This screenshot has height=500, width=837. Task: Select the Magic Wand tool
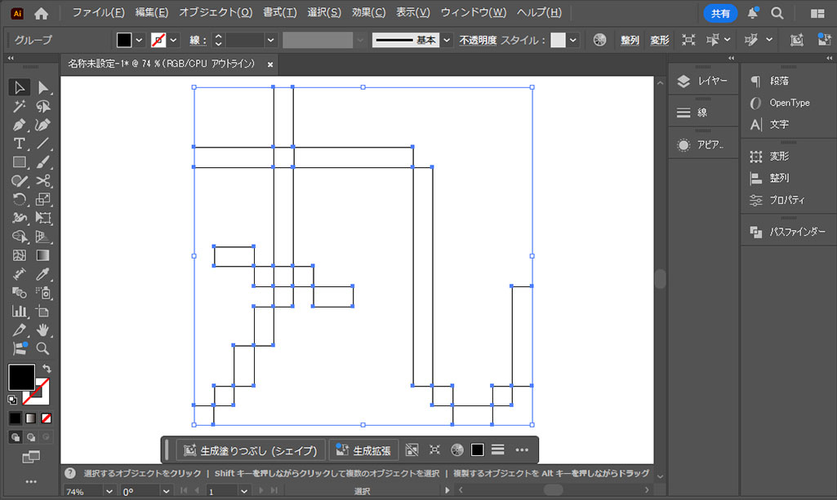(20, 107)
